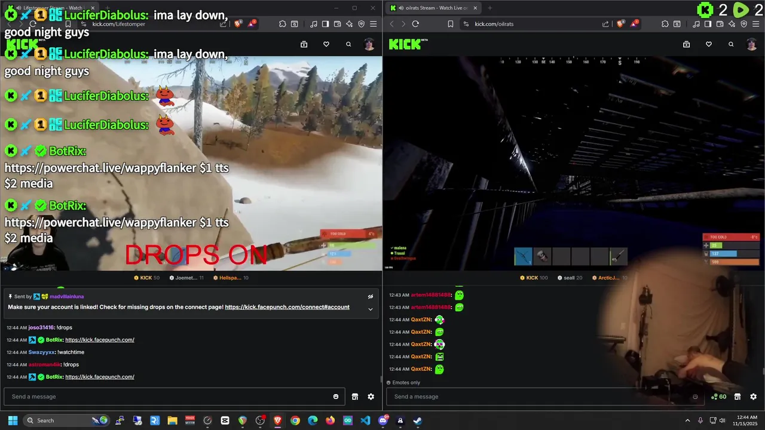Open profile avatar on Lifestomper page
Image resolution: width=765 pixels, height=430 pixels.
coord(369,44)
